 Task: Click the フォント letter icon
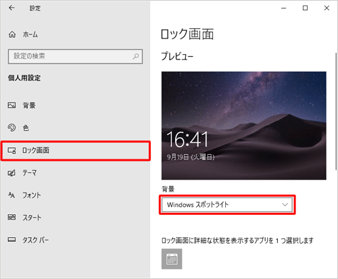coord(11,195)
